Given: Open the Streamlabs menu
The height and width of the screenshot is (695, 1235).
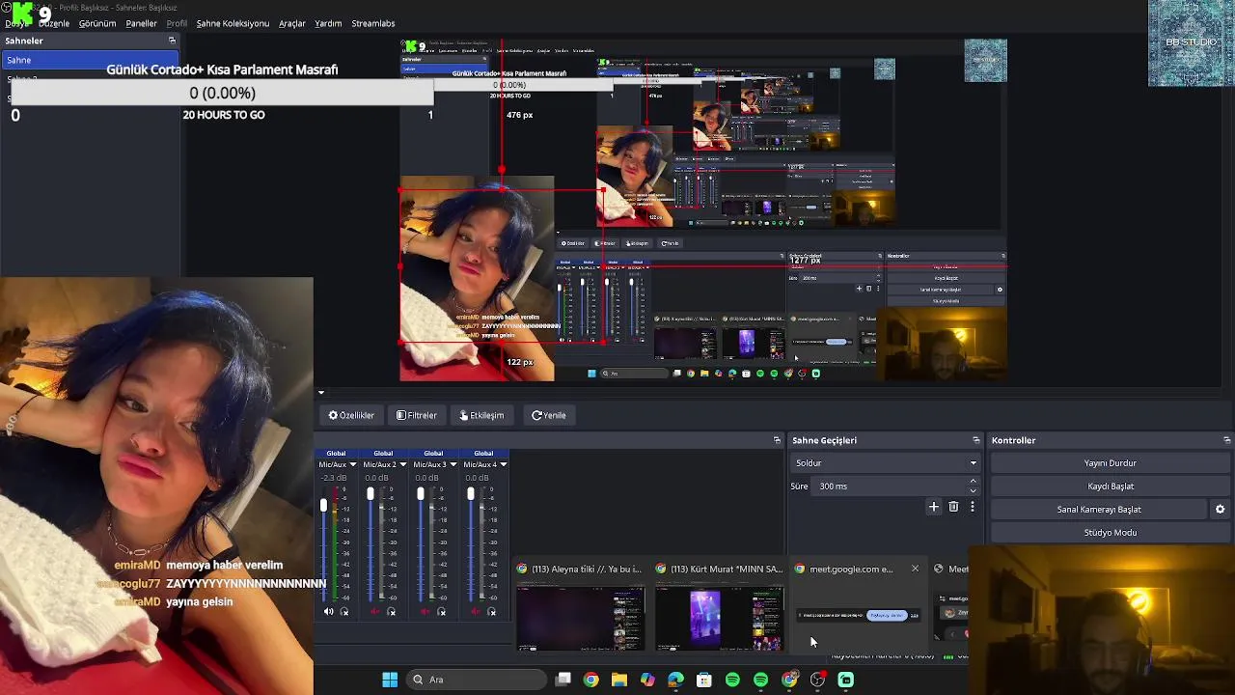Looking at the screenshot, I should (x=372, y=23).
